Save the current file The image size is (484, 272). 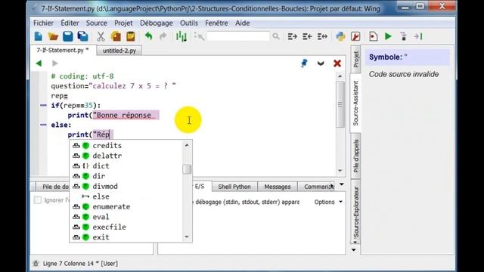(68, 36)
